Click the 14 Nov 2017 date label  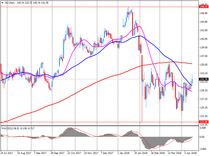click(91, 153)
